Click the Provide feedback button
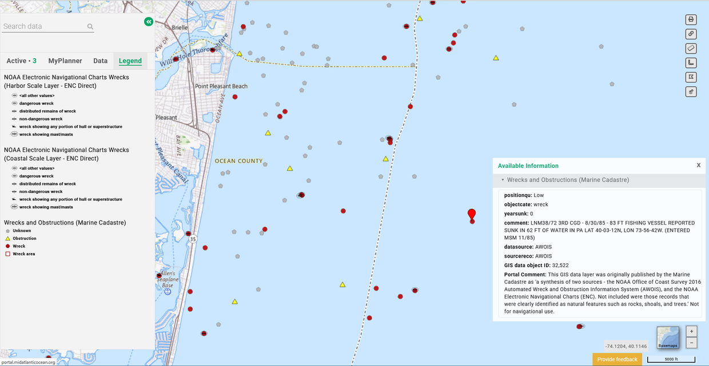Screen dimensions: 709x366 tap(617, 359)
